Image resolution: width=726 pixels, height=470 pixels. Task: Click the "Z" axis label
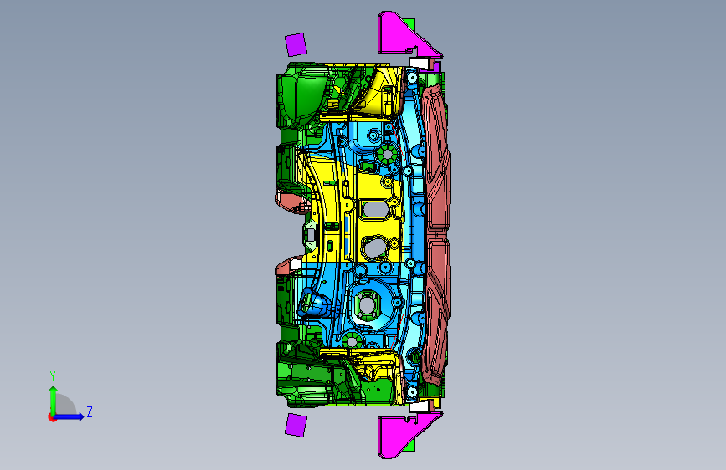pos(90,411)
